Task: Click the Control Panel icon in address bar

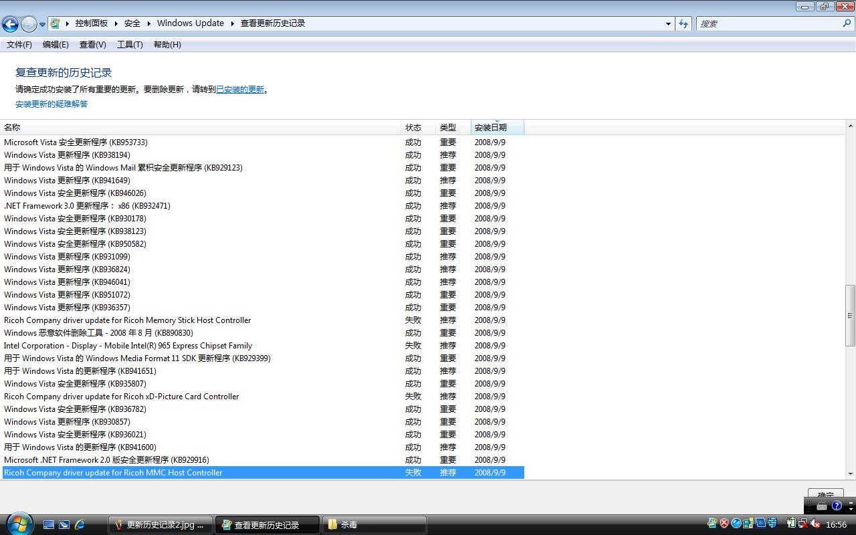Action: [56, 23]
